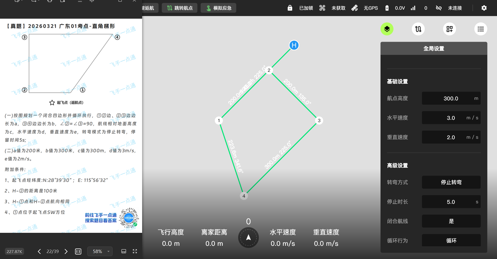497x259 pixels.
Task: Click the 跳转航点 toolbar button
Action: (180, 8)
